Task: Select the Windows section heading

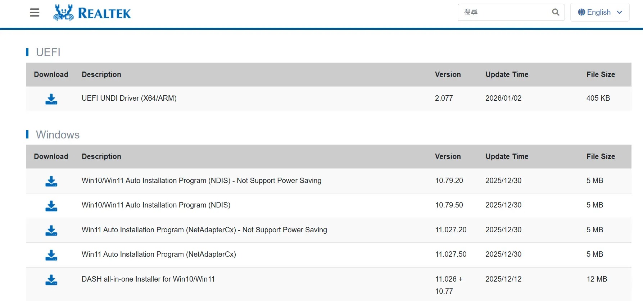Action: (57, 135)
